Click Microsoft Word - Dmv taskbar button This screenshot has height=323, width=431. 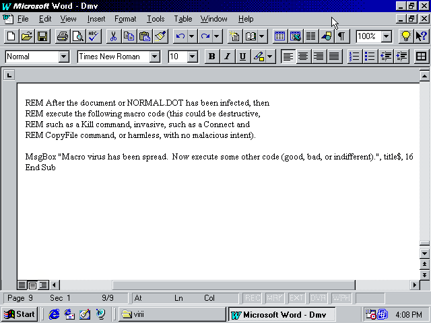(281, 314)
